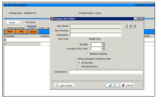Viewport: 158px width, 99px height.
Task: Click the WhoEdit column header
Action: pyautogui.click(x=149, y=36)
